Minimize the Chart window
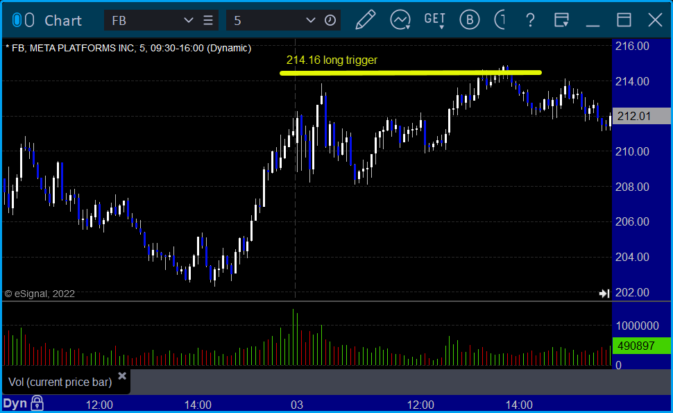 [593, 24]
